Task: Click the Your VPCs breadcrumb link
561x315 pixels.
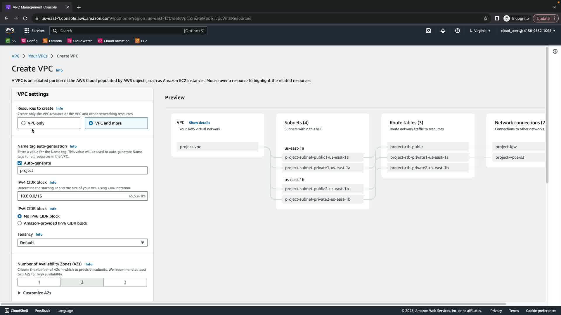Action: point(38,56)
